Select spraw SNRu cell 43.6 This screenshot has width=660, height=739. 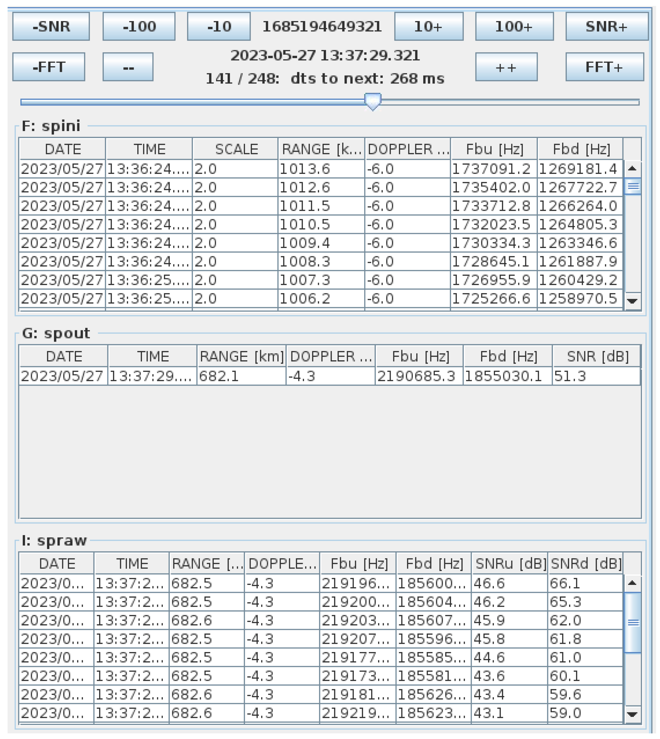(x=509, y=676)
